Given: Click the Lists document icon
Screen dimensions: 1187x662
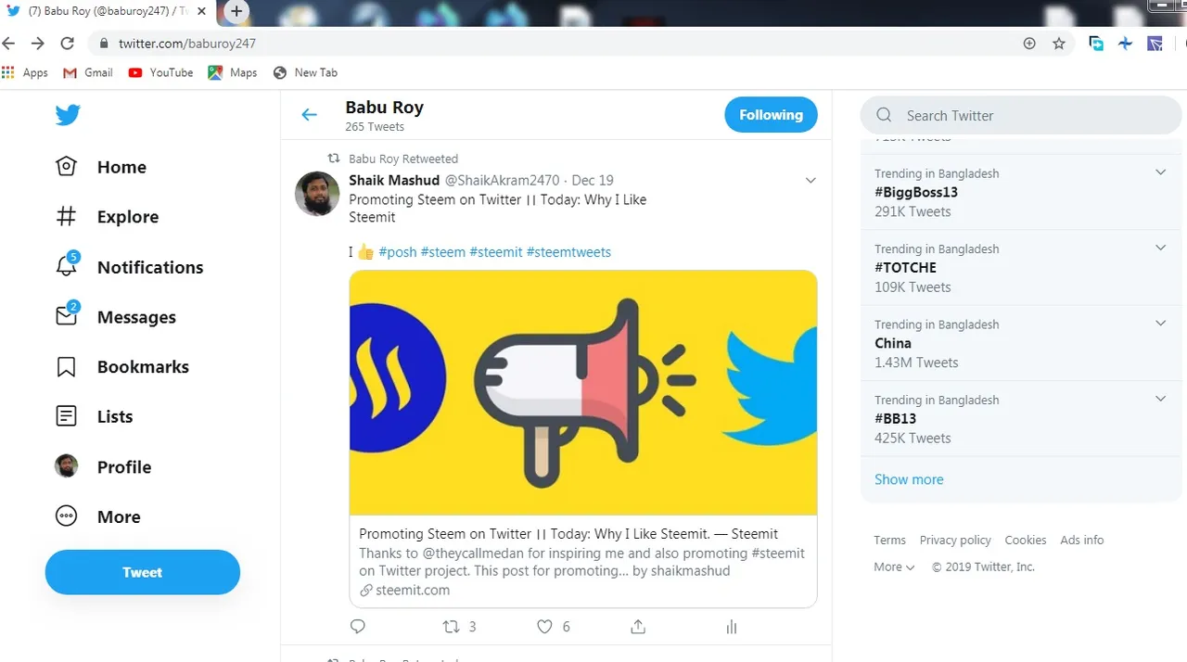Looking at the screenshot, I should (x=66, y=416).
